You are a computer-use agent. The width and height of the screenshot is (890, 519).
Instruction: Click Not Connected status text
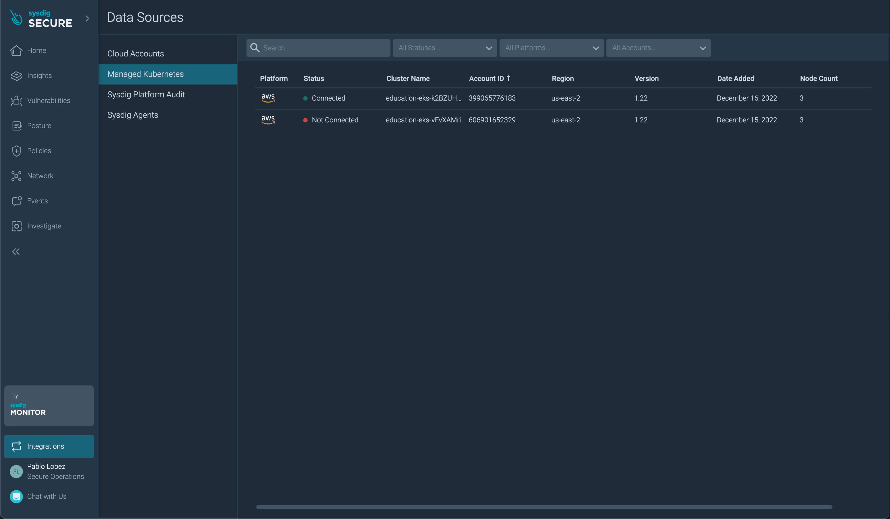point(335,120)
